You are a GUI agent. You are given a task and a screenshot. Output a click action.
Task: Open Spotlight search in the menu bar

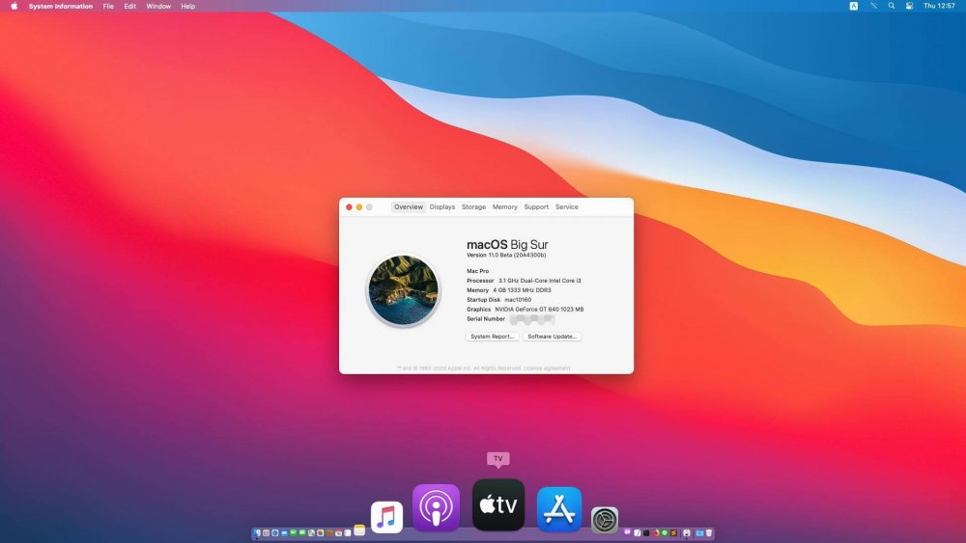[892, 6]
